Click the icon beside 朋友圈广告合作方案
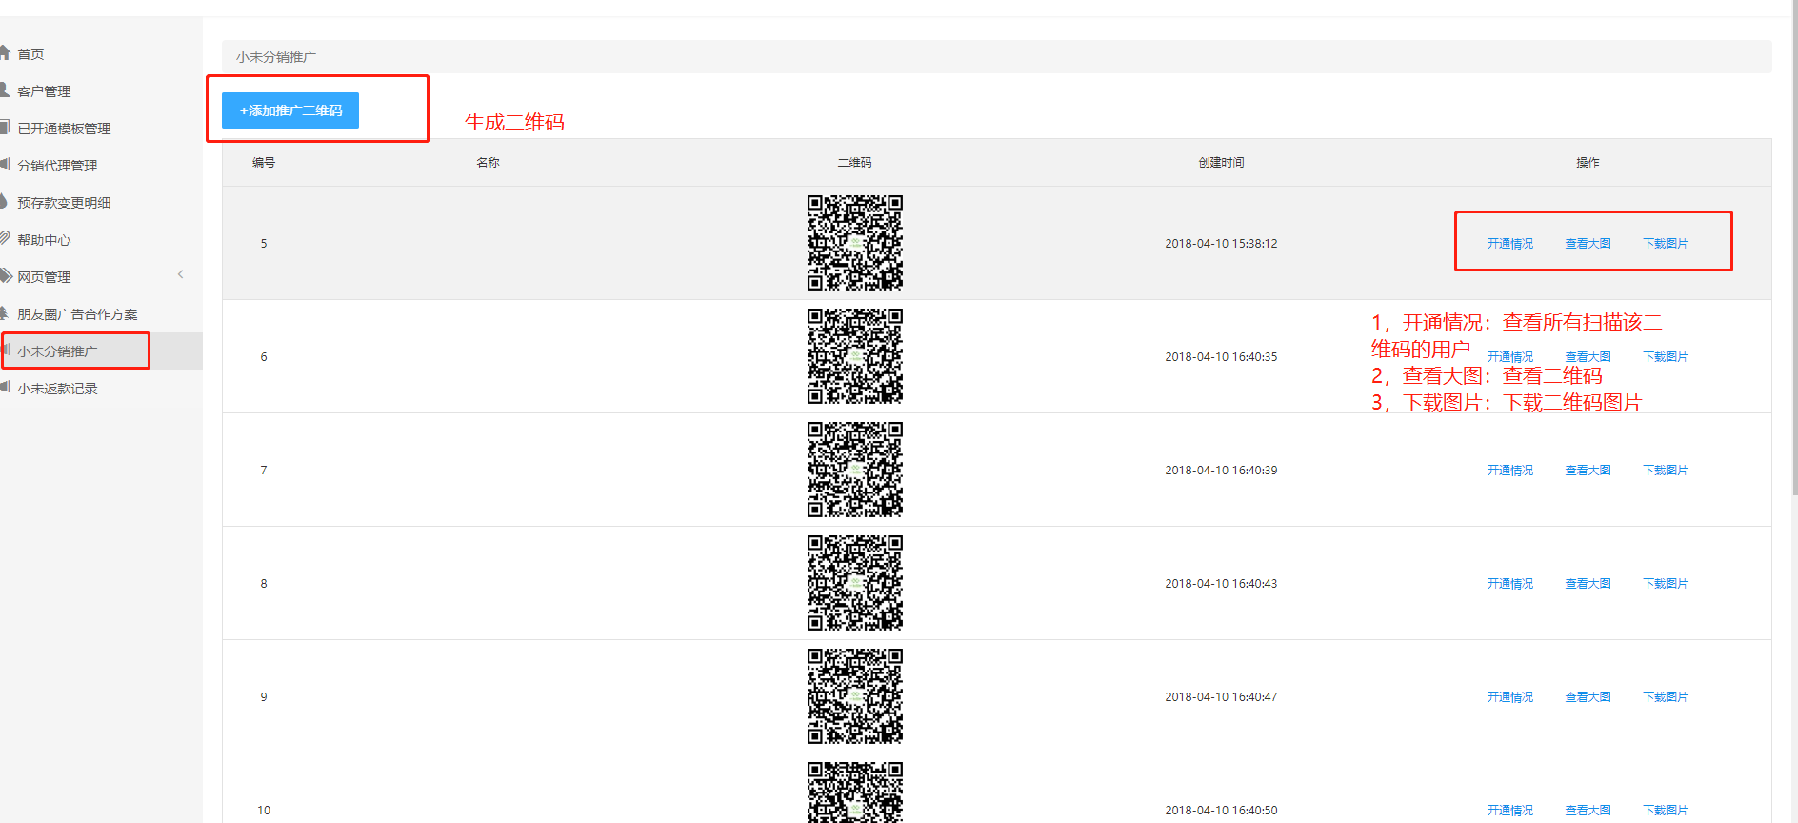1798x823 pixels. pos(5,313)
